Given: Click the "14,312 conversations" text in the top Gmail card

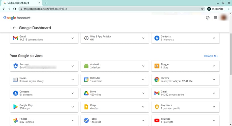Looking at the screenshot, I should click(x=31, y=40).
